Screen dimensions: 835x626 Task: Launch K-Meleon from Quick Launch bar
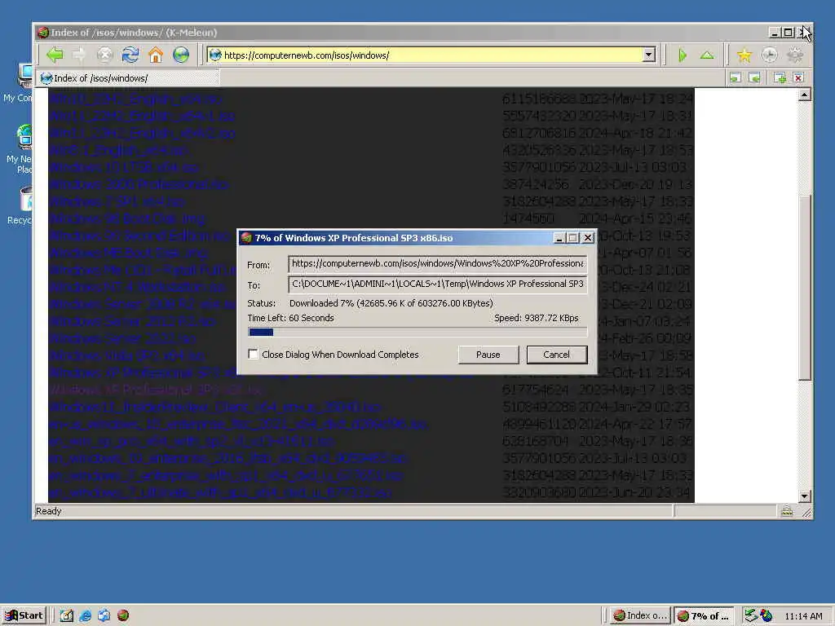tap(123, 615)
